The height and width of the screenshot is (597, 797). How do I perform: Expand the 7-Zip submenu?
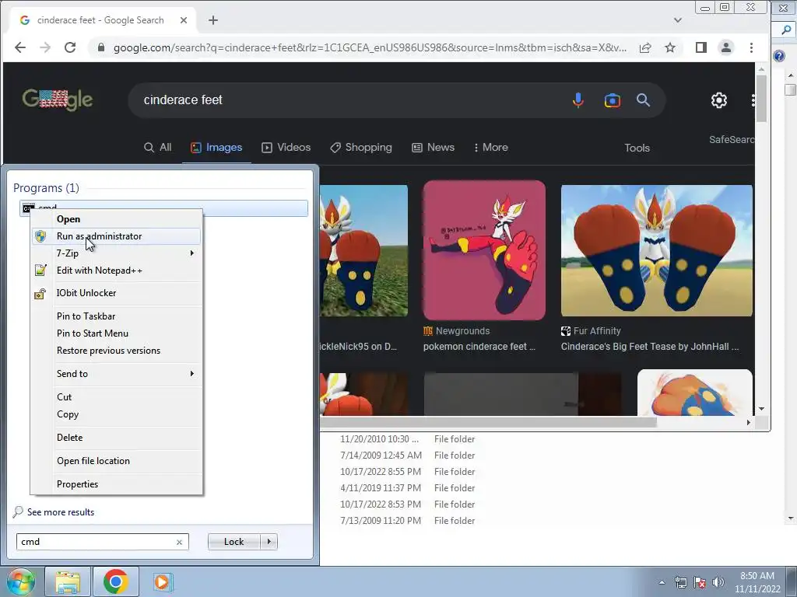pyautogui.click(x=117, y=253)
